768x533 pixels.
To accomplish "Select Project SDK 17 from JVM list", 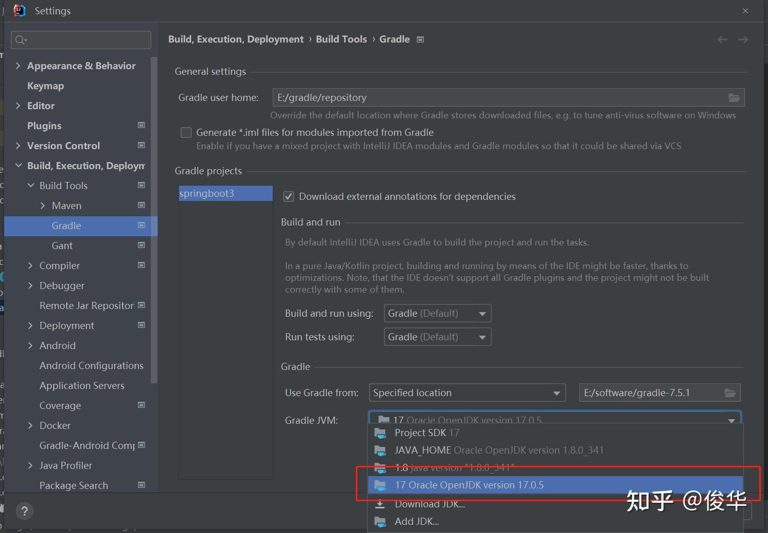I will (x=555, y=433).
